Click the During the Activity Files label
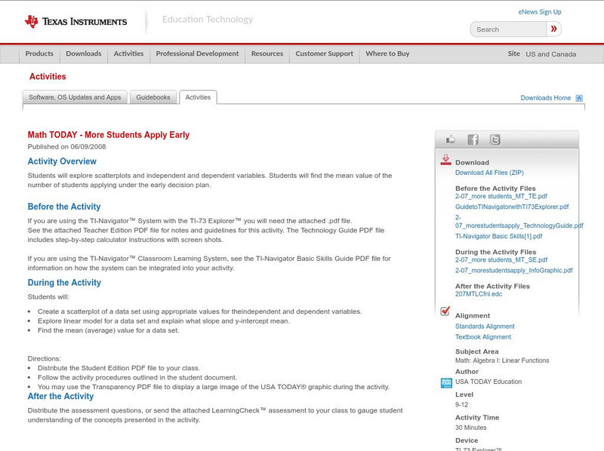 [x=495, y=252]
